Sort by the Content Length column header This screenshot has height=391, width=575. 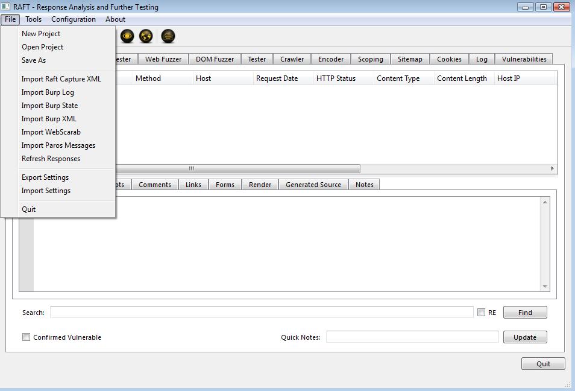[464, 78]
